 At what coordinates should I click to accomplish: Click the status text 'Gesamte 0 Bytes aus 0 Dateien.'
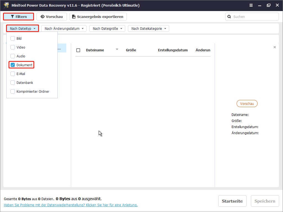(x=29, y=199)
